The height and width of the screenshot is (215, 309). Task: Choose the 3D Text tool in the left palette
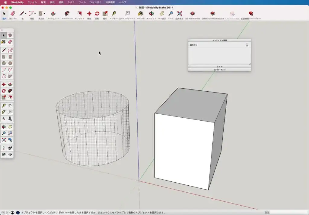10,119
